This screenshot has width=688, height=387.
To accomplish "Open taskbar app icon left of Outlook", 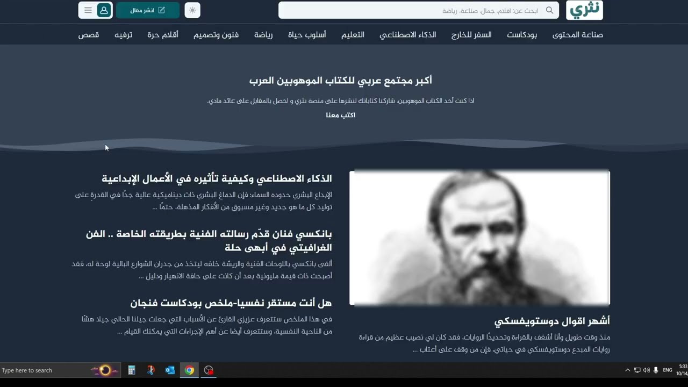I will pos(150,370).
